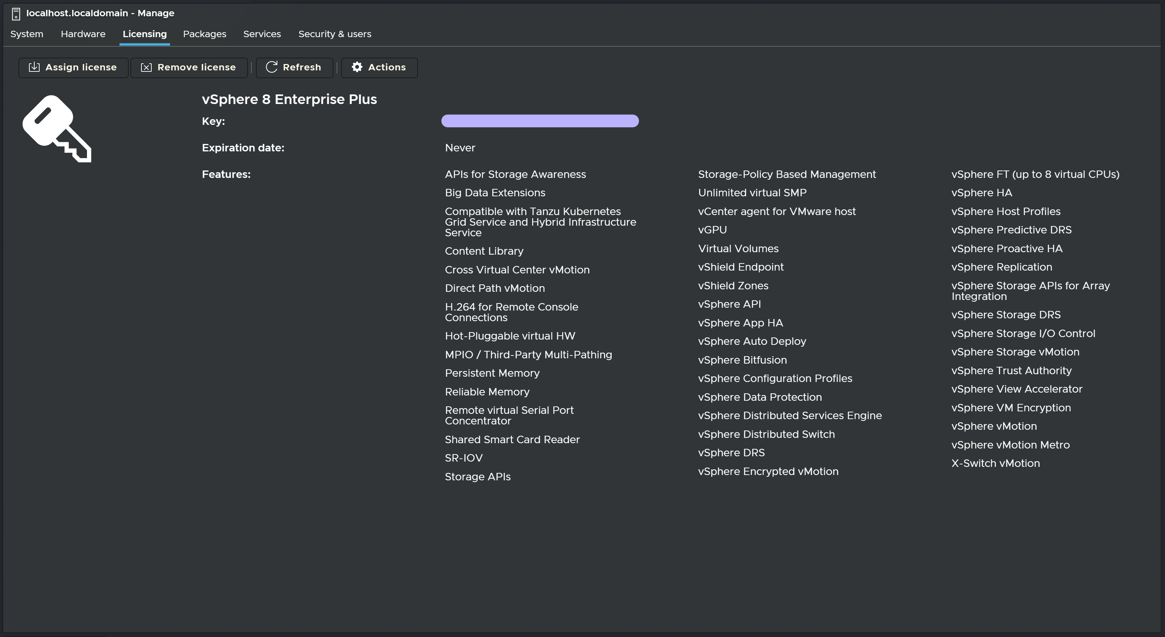Open the Actions menu
The height and width of the screenshot is (637, 1165).
coord(379,67)
